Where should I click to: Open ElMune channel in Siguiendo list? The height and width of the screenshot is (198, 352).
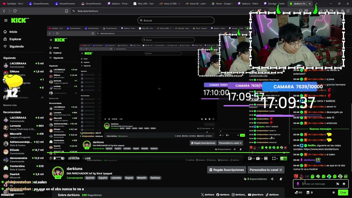pyautogui.click(x=23, y=73)
